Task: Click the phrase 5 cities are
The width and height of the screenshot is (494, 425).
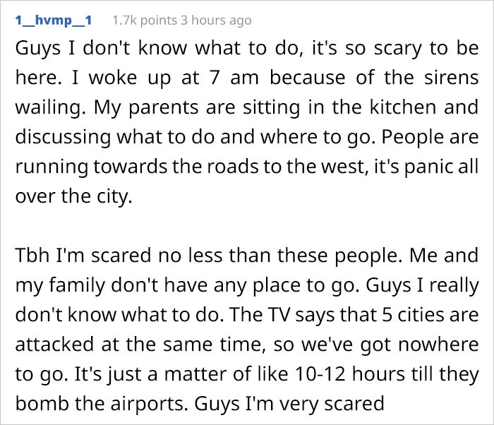Action: pyautogui.click(x=430, y=315)
